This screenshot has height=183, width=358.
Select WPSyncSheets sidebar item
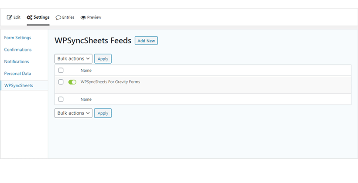[19, 85]
